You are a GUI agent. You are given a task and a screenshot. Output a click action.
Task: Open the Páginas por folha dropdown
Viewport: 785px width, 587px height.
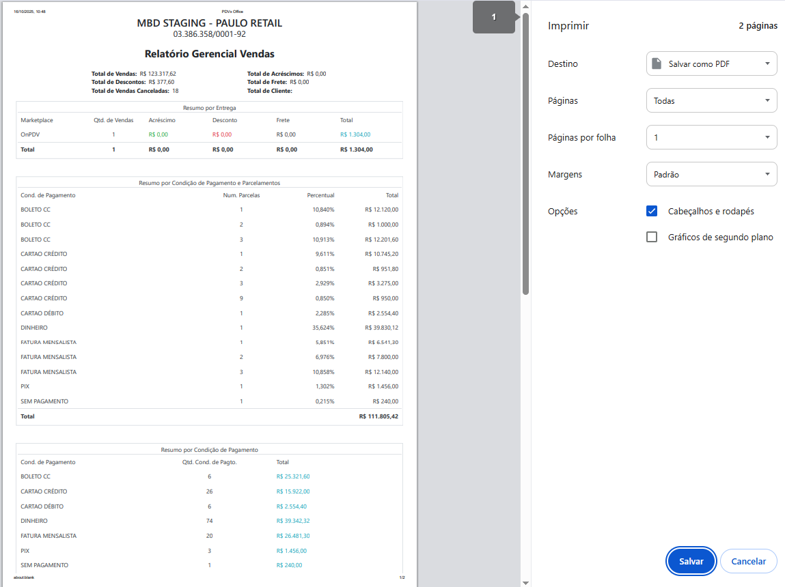711,137
